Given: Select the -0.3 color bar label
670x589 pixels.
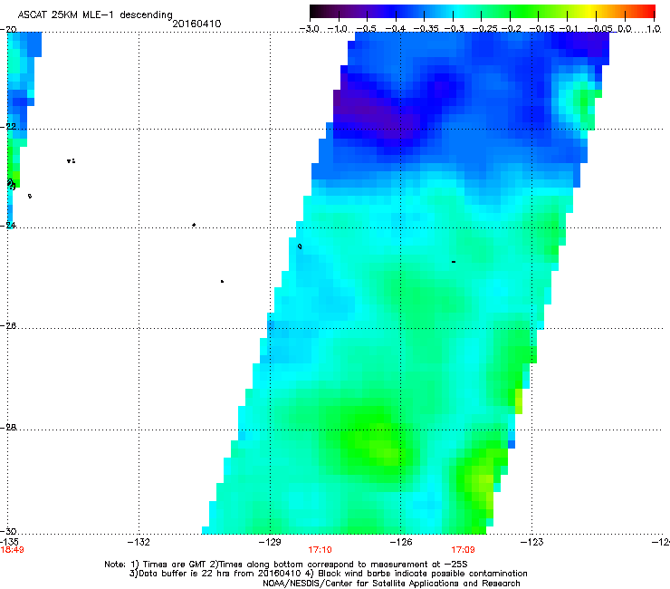Looking at the screenshot, I should (454, 29).
